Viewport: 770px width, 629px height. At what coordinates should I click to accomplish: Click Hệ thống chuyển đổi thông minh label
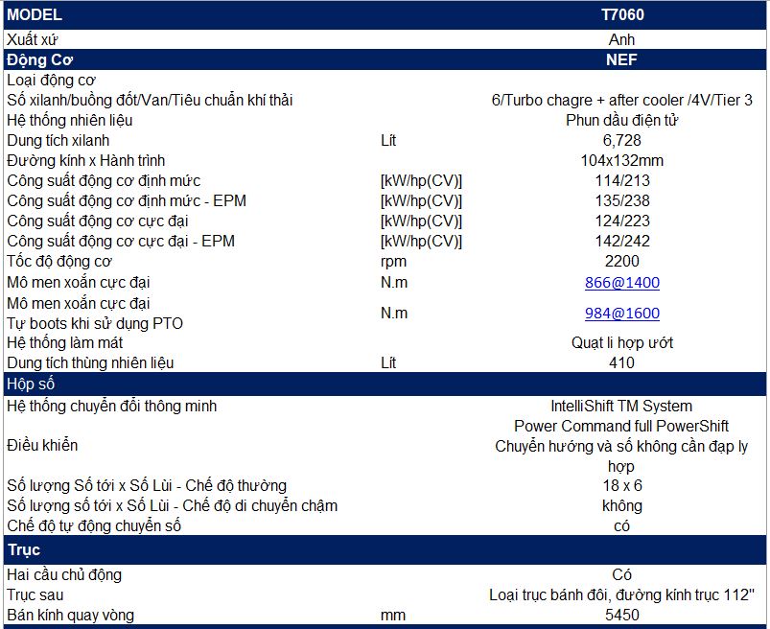(x=111, y=407)
